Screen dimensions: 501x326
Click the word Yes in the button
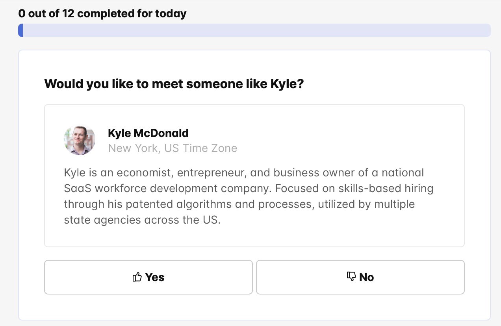[154, 277]
